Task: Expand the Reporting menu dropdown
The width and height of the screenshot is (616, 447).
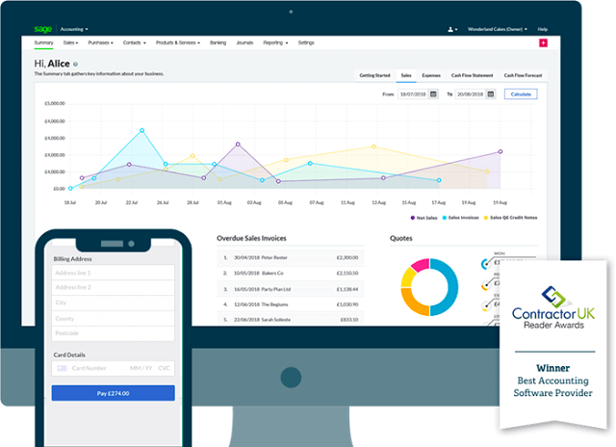Action: coord(276,43)
